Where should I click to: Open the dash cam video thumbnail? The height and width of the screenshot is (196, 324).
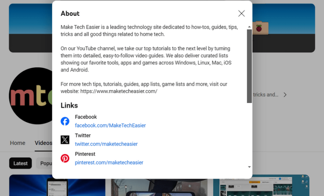click(159, 188)
